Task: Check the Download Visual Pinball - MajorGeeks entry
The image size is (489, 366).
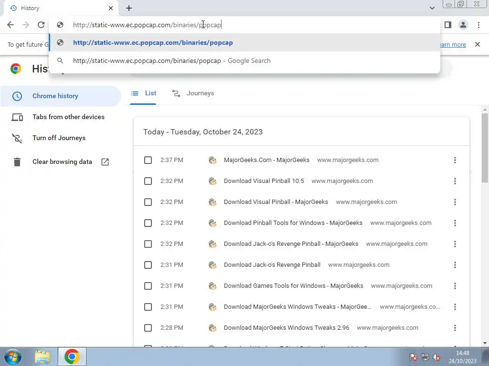Action: coord(148,202)
